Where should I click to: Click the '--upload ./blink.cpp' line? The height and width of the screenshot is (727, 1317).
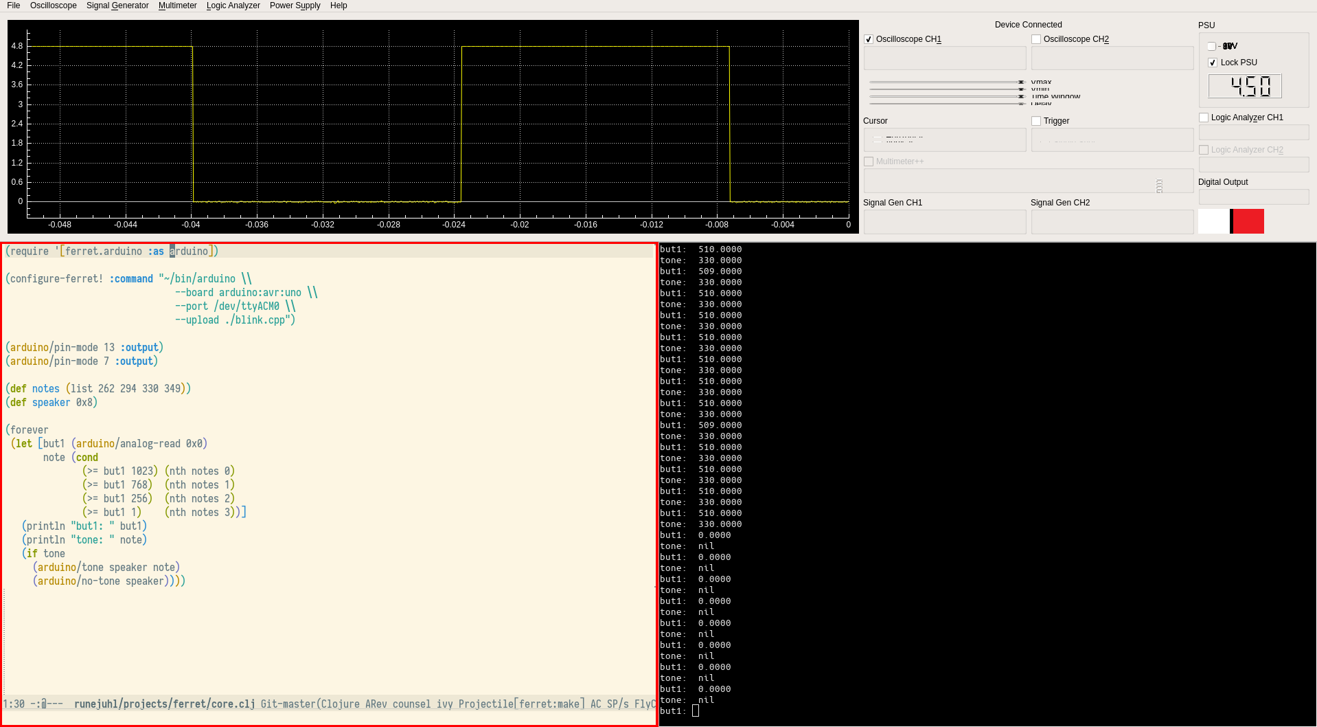pyautogui.click(x=235, y=320)
